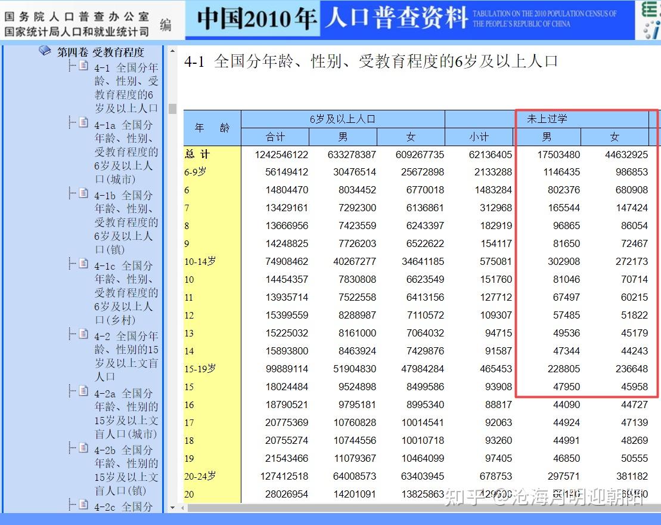Screen dimensions: 661x525
Task: Click the document icon beside tree item 4-2
Action: click(83, 334)
